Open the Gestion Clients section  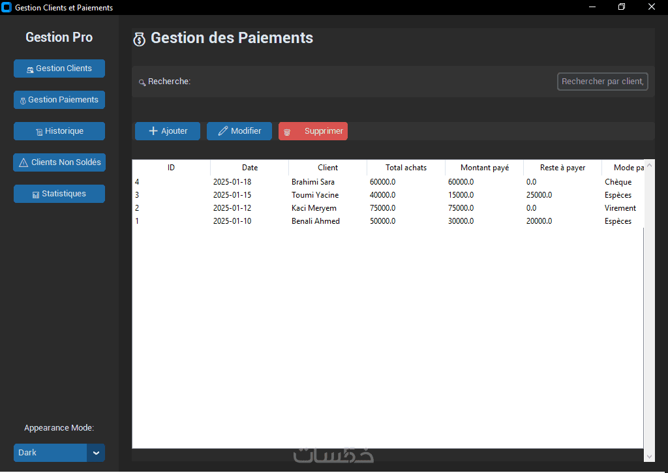point(59,69)
